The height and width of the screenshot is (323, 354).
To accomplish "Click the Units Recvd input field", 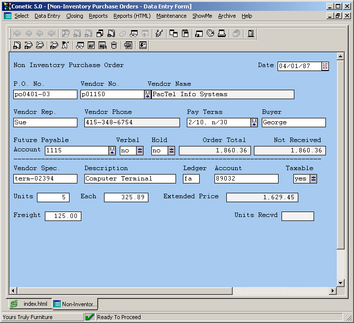I will tap(297, 216).
